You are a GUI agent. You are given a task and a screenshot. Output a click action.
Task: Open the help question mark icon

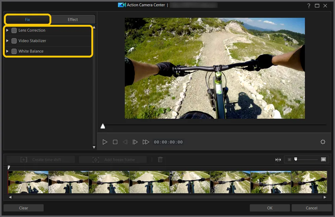(309, 6)
